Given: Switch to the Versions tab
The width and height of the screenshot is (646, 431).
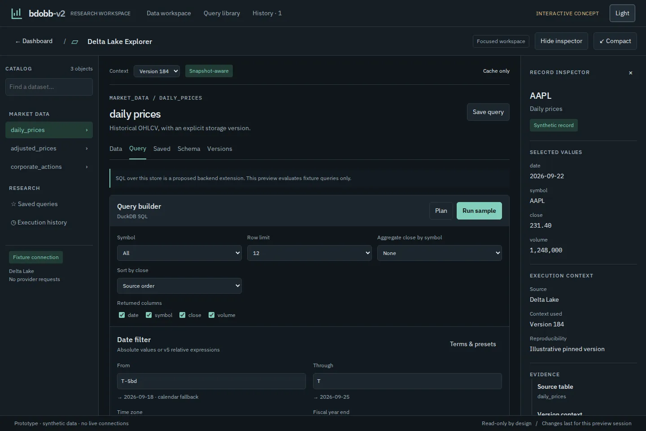Looking at the screenshot, I should pyautogui.click(x=220, y=149).
